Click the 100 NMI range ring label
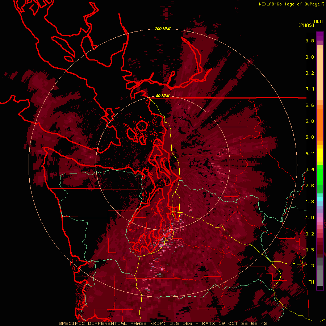 pos(163,29)
